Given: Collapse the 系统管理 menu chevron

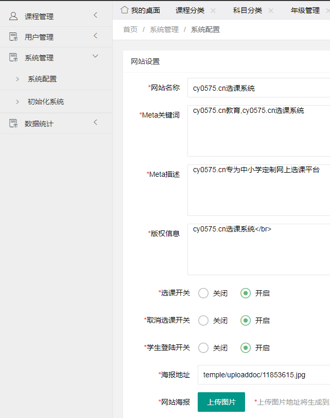Looking at the screenshot, I should pyautogui.click(x=95, y=56).
